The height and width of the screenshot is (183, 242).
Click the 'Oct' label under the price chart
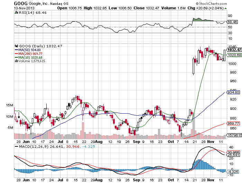pos(171,142)
